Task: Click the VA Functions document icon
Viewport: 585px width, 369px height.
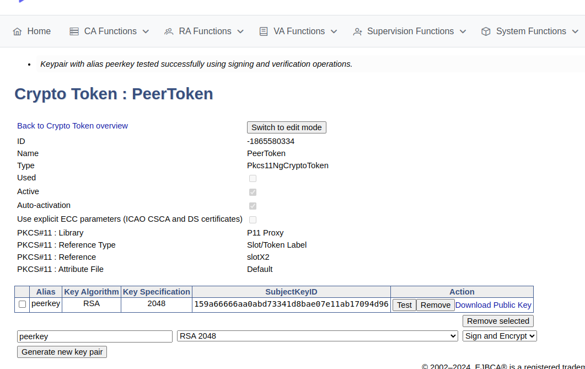Action: pyautogui.click(x=264, y=31)
